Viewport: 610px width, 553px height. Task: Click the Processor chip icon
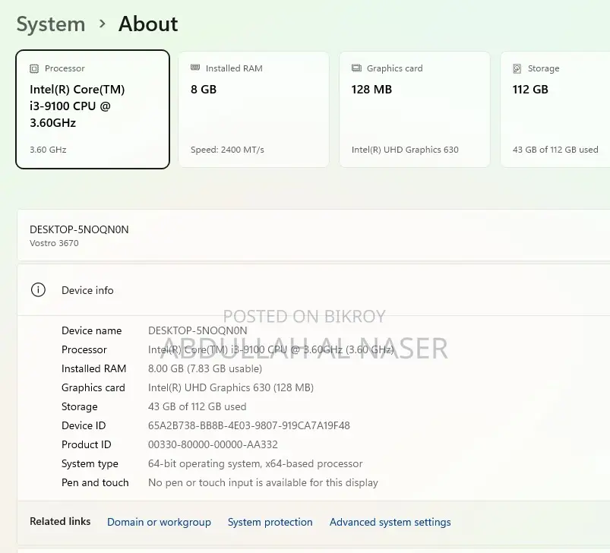34,69
